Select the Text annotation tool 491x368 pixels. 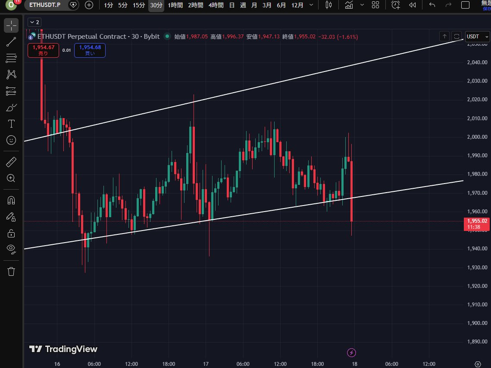coord(11,124)
